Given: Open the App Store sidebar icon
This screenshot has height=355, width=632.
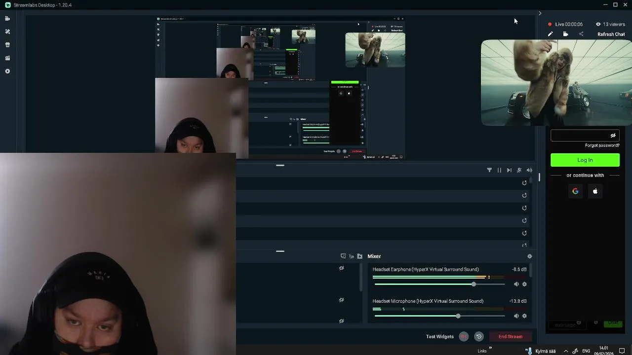Looking at the screenshot, I should [7, 45].
